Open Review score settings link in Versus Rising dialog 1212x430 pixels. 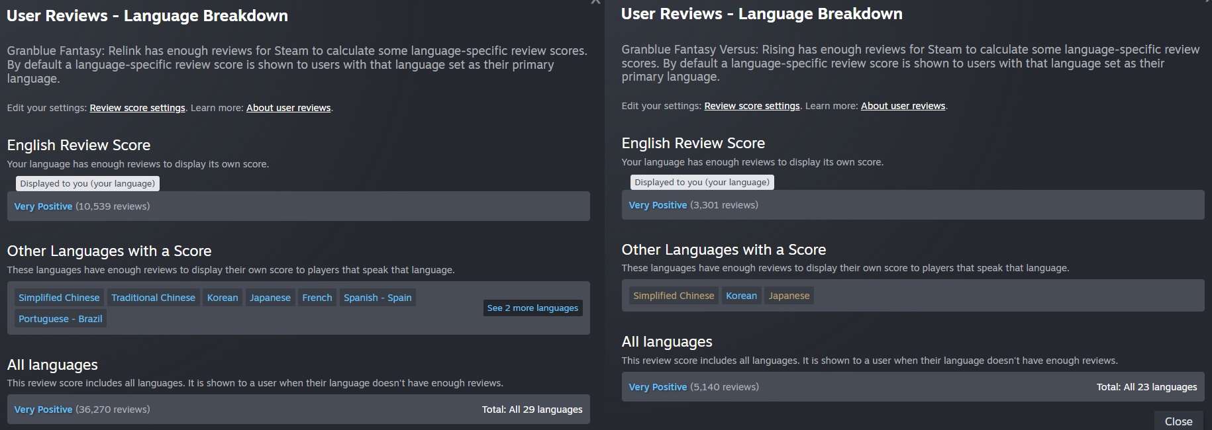pyautogui.click(x=752, y=106)
